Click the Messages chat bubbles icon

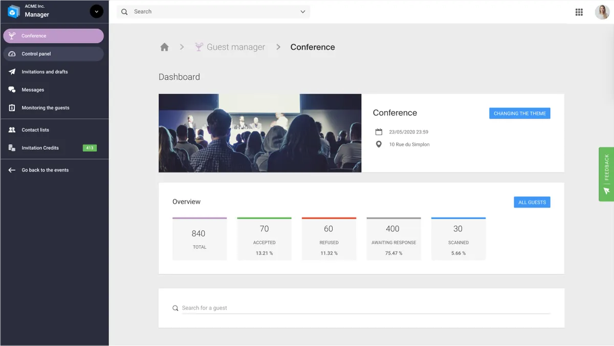pos(12,90)
